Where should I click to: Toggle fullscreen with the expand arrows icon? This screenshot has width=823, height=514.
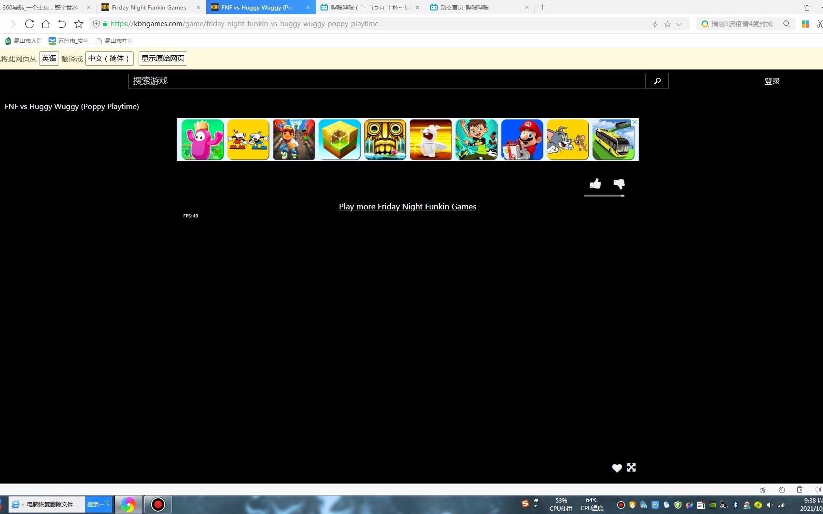632,467
